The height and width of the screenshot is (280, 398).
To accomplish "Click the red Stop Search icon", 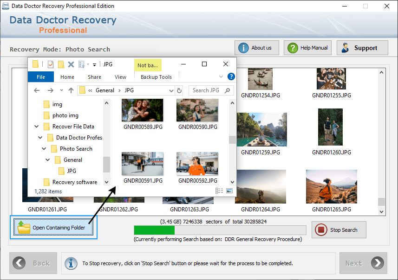I will click(321, 229).
